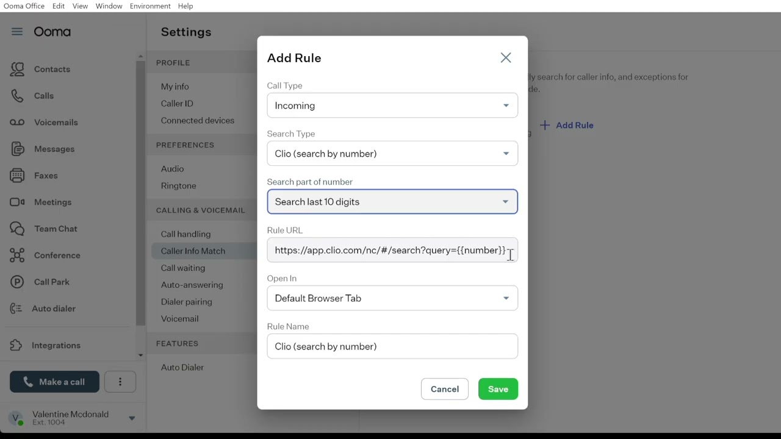The height and width of the screenshot is (439, 781).
Task: Cancel adding the rule
Action: pos(445,389)
